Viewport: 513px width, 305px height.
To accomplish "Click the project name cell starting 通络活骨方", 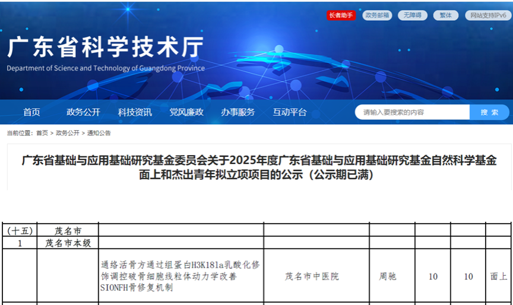I will coord(180,276).
